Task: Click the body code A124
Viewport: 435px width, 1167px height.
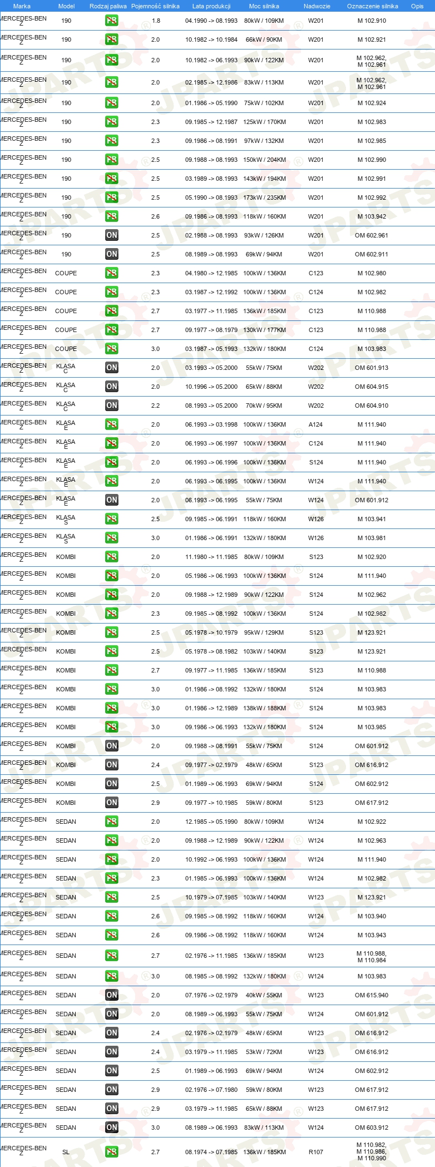Action: 316,424
